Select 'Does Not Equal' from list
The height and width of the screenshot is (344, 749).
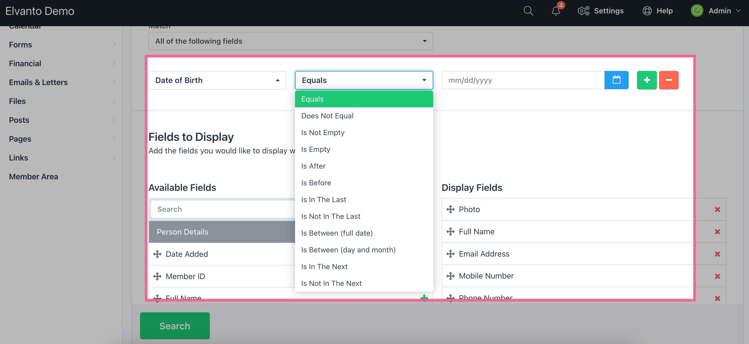click(327, 116)
